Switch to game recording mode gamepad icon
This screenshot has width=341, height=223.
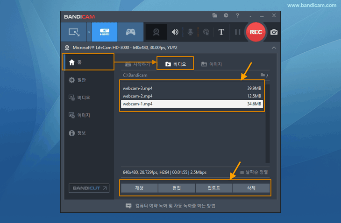pyautogui.click(x=130, y=32)
